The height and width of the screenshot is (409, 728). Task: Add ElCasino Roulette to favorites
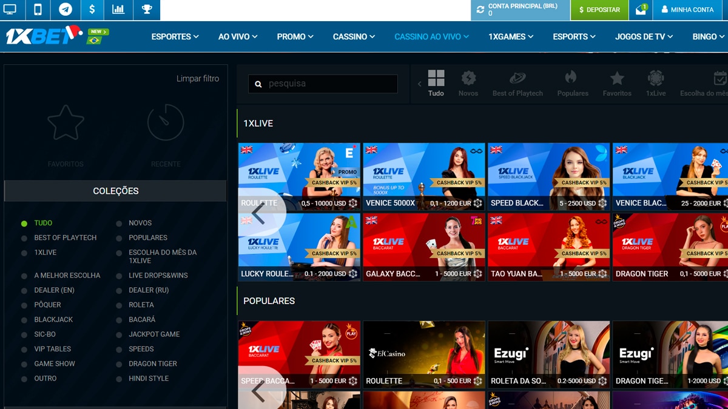click(x=478, y=381)
